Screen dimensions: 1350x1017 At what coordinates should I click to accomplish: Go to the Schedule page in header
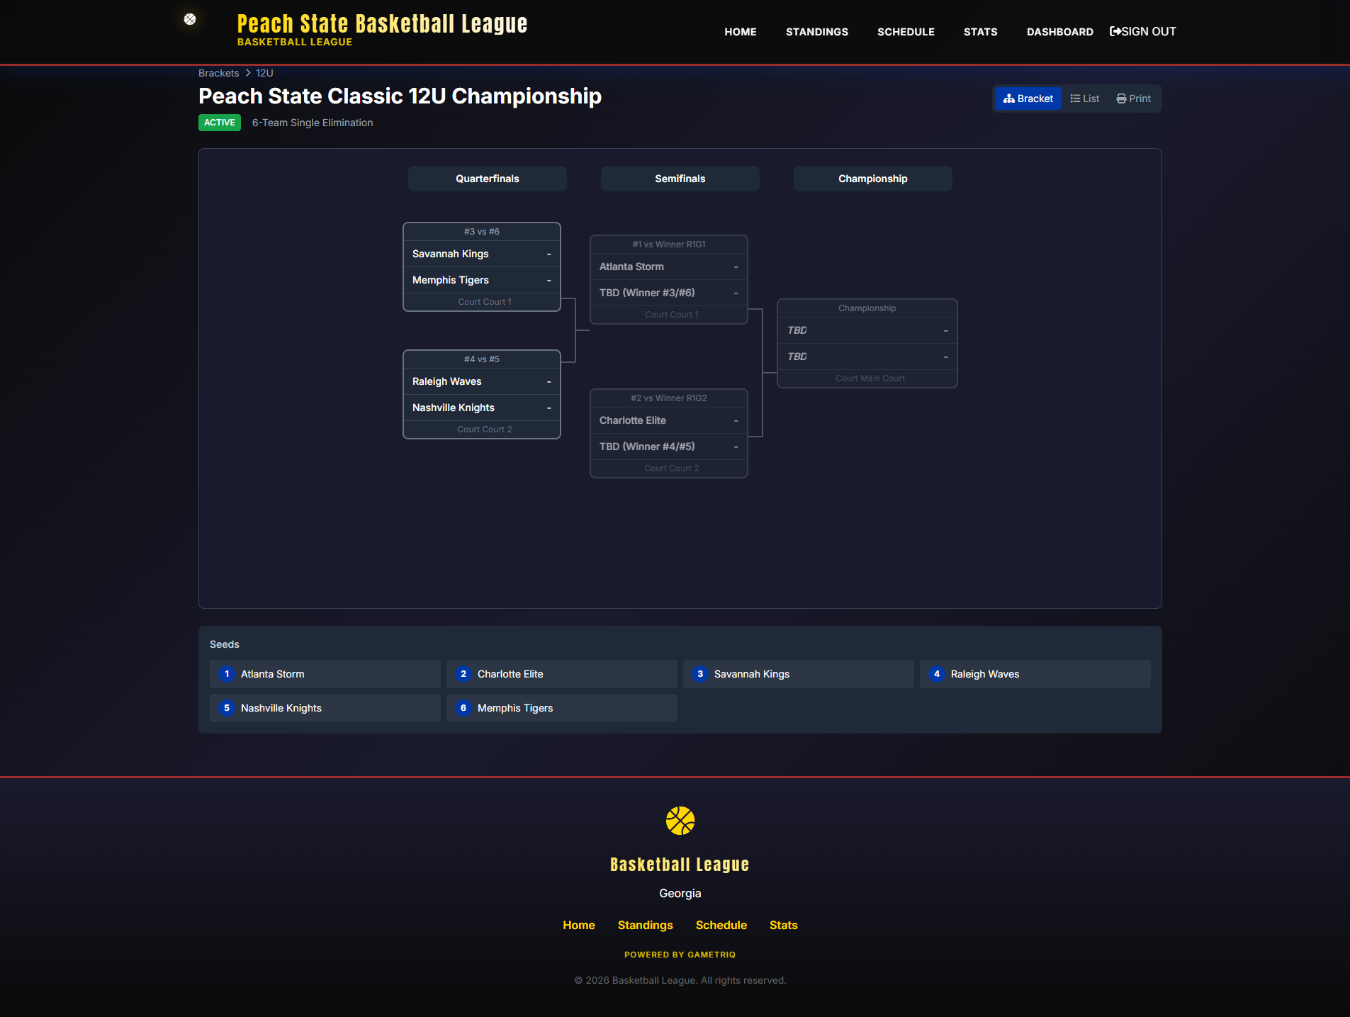(x=906, y=32)
